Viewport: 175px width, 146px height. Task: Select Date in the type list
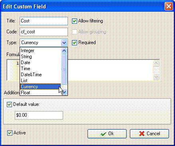tap(40, 63)
